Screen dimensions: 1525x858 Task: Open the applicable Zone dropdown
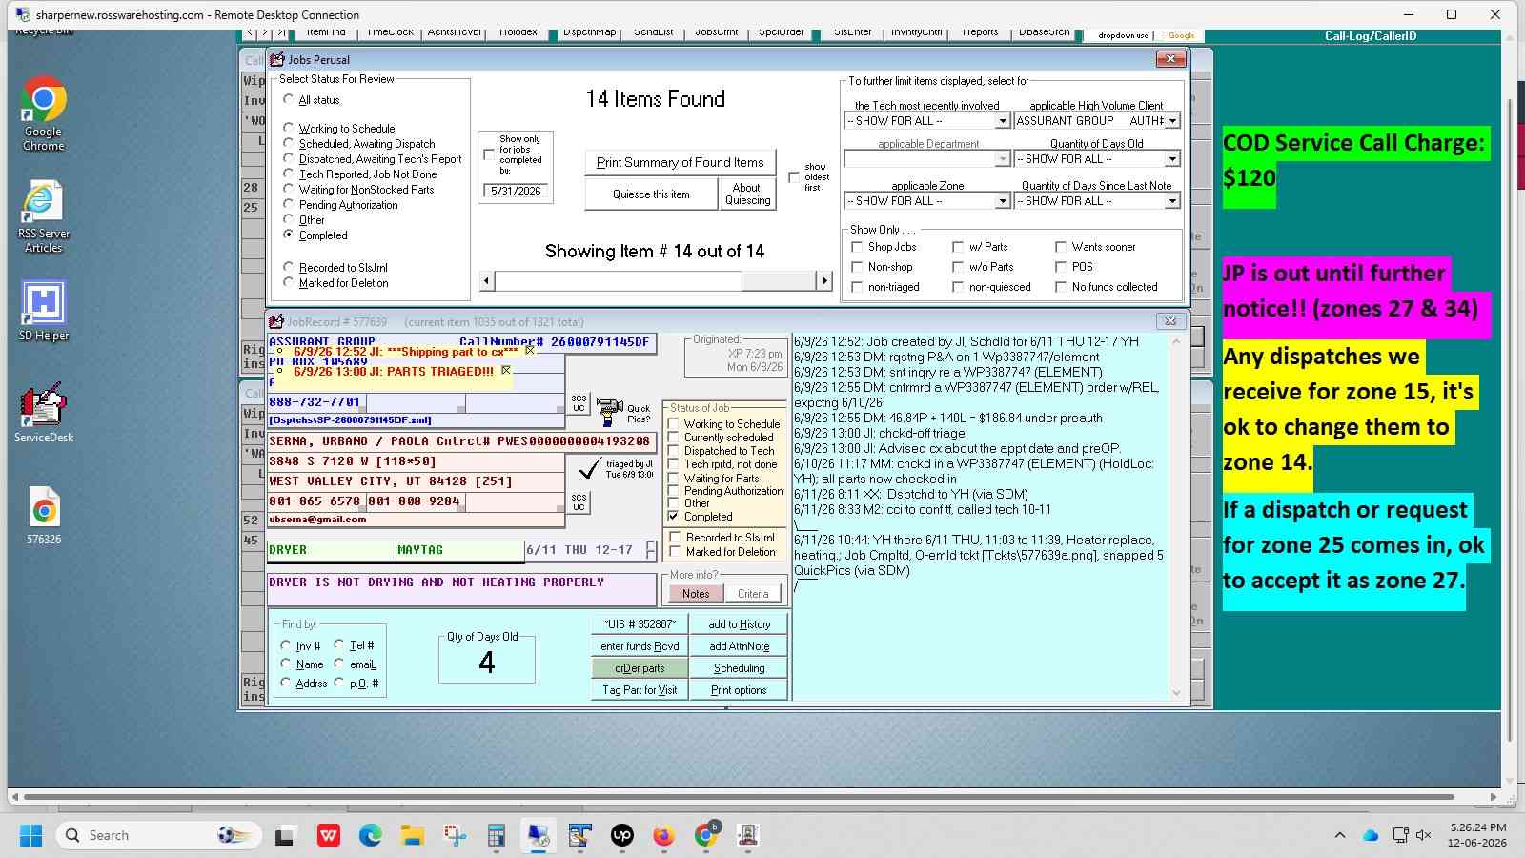(1002, 201)
